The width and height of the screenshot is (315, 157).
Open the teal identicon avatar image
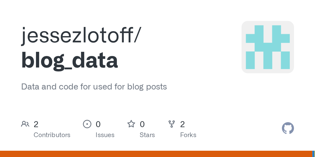(x=268, y=47)
